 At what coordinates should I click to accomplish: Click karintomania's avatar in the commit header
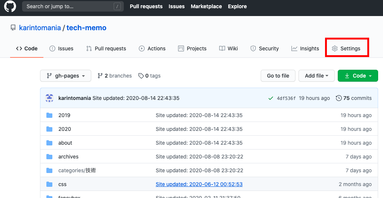[49, 98]
